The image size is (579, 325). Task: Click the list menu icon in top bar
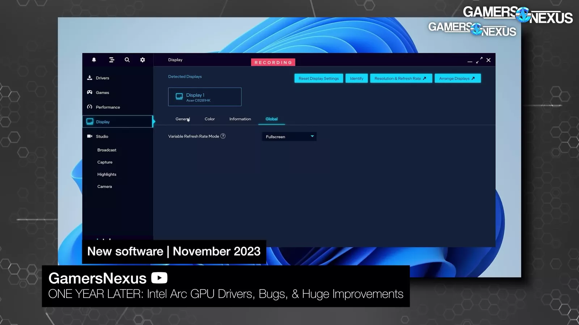111,60
